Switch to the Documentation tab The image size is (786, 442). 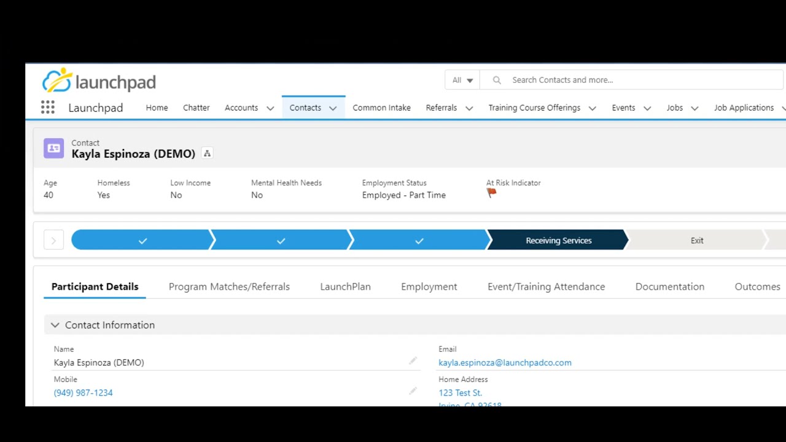point(670,287)
